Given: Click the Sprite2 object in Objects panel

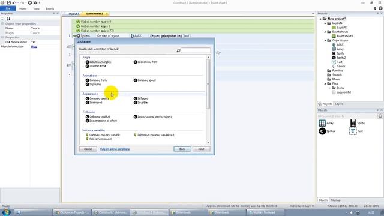Looking at the screenshot, I should click(x=327, y=131).
